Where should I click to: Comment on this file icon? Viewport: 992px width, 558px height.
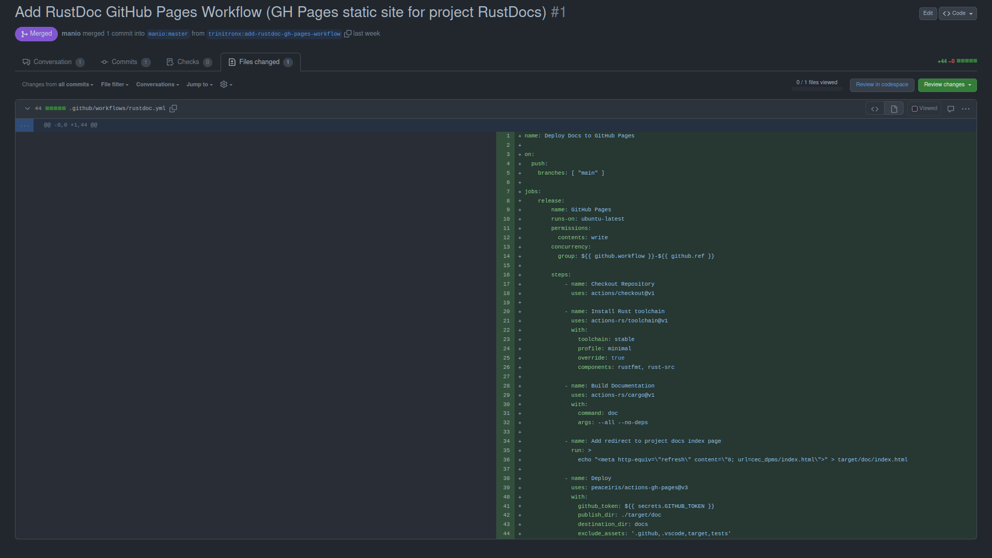click(x=951, y=109)
